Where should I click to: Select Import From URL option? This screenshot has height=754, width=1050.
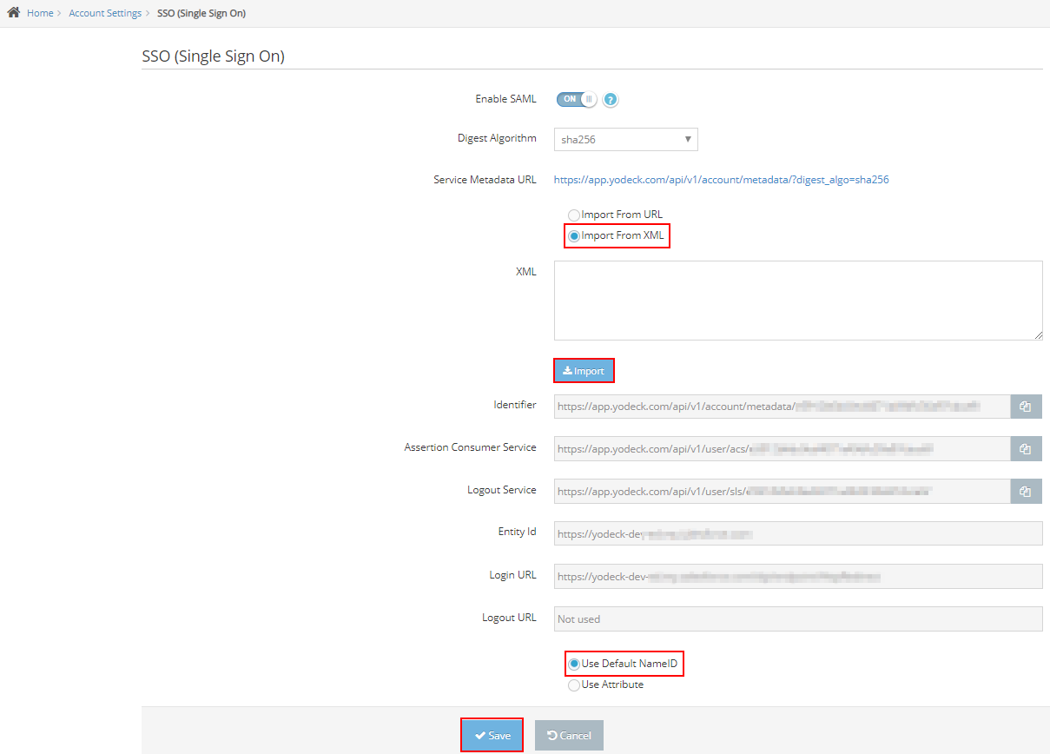(x=573, y=215)
